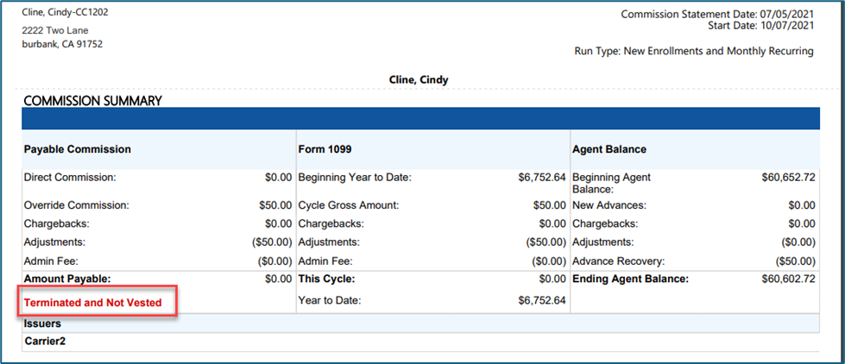
Task: Click the Beginning Year to Date label
Action: pos(355,178)
